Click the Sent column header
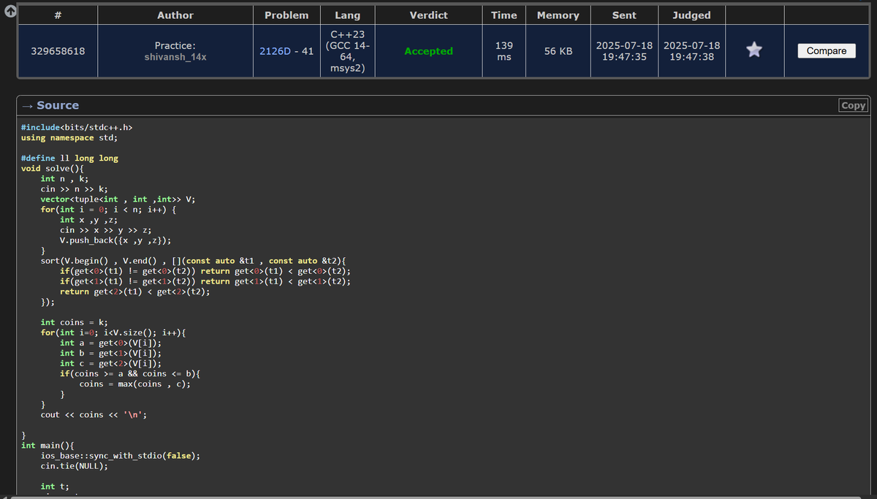Viewport: 877px width, 499px height. tap(624, 15)
